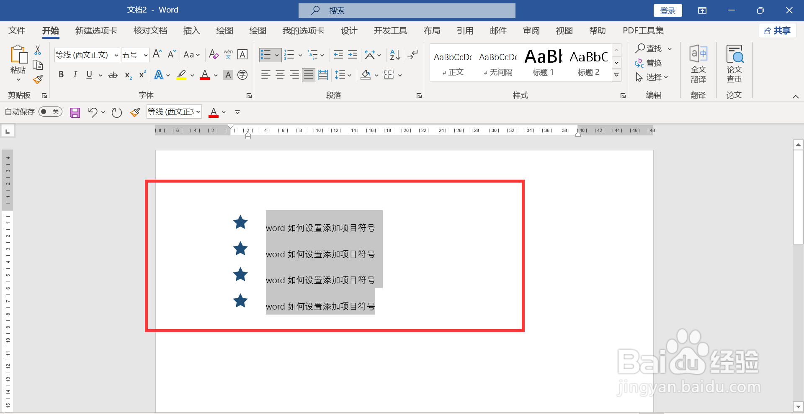Open the font name dropdown in ribbon

point(116,55)
